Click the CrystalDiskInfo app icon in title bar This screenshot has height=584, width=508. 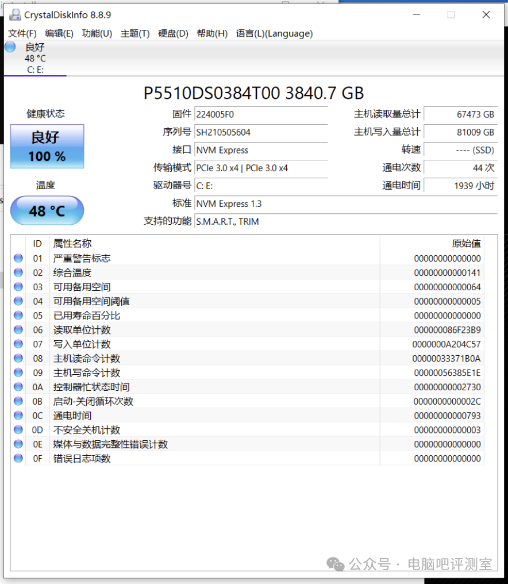(x=15, y=15)
